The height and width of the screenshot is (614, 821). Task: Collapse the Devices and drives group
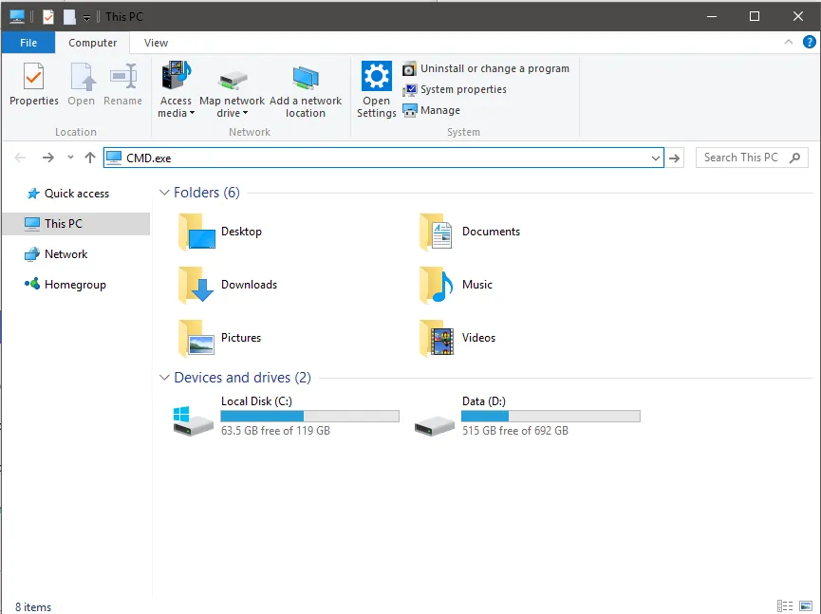click(164, 378)
